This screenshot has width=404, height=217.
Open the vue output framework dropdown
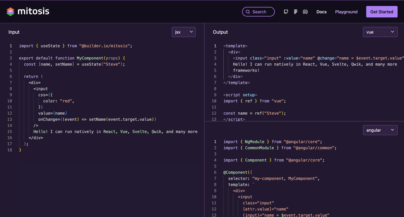coord(380,32)
